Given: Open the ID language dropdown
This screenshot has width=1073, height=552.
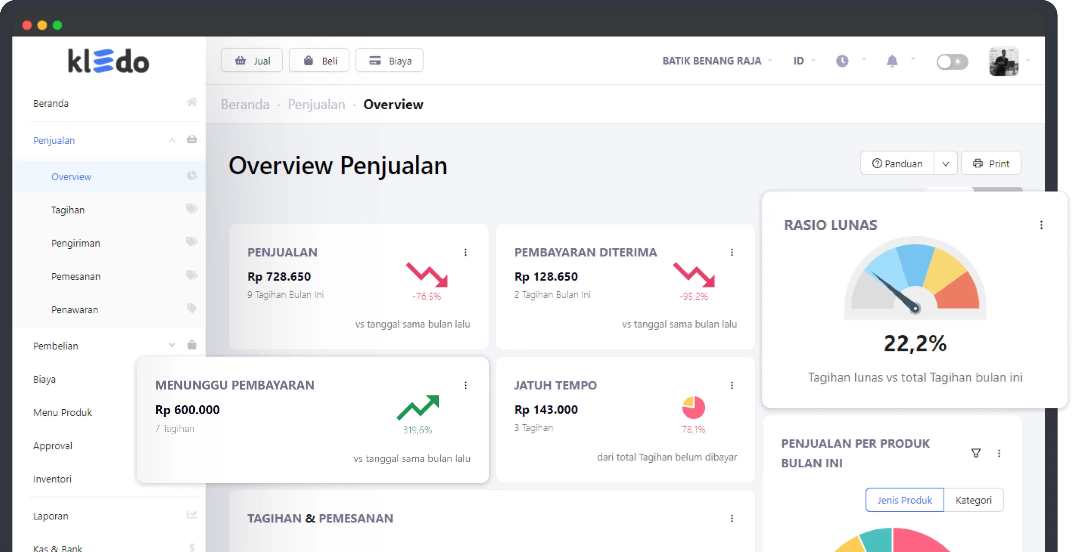Looking at the screenshot, I should 804,61.
